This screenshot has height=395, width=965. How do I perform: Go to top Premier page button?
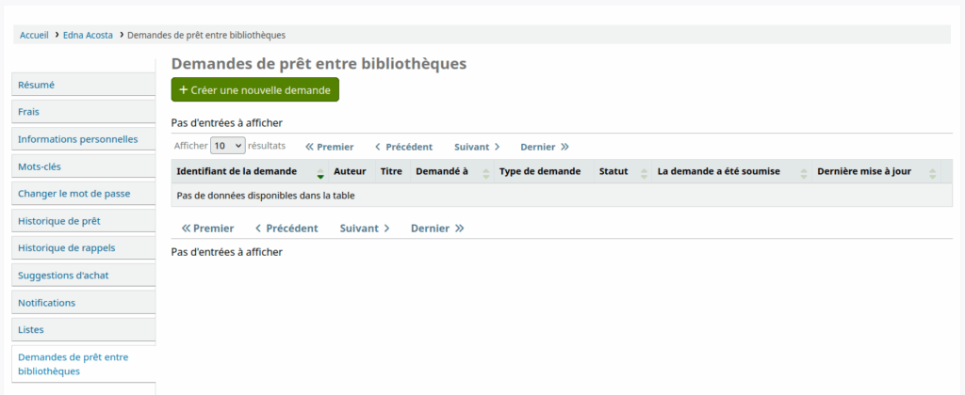[330, 147]
